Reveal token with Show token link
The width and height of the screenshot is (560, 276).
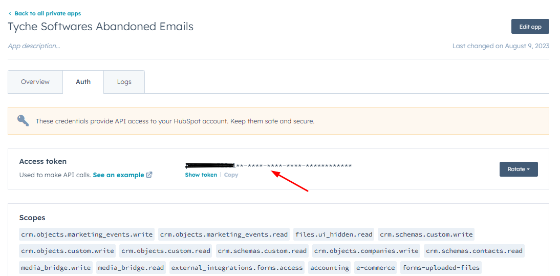coord(201,175)
